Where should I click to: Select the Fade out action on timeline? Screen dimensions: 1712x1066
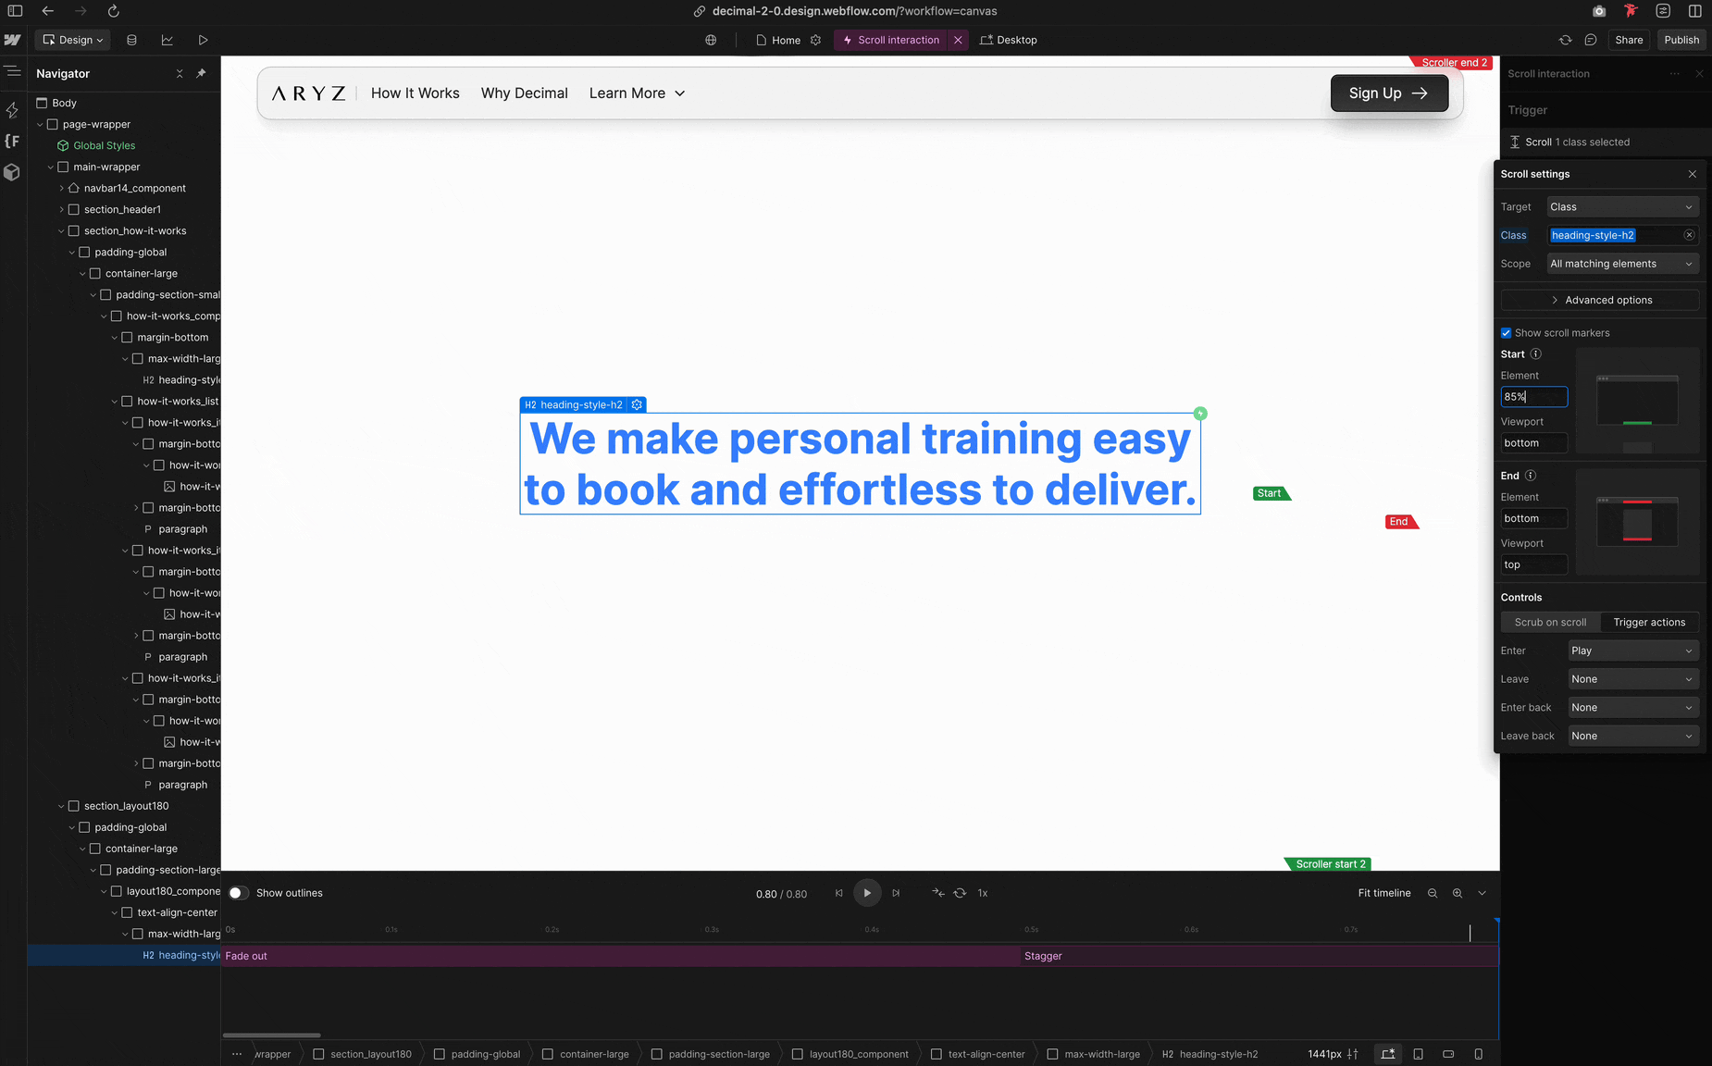[x=620, y=956]
